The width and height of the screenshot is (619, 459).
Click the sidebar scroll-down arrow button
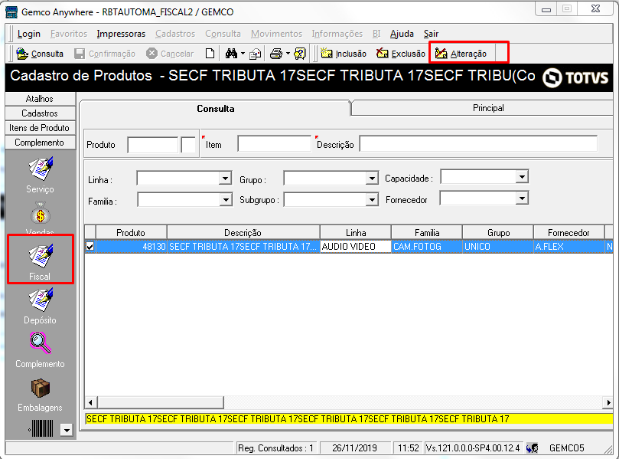pyautogui.click(x=67, y=430)
